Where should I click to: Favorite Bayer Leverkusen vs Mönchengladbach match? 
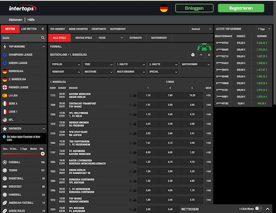tap(130, 162)
